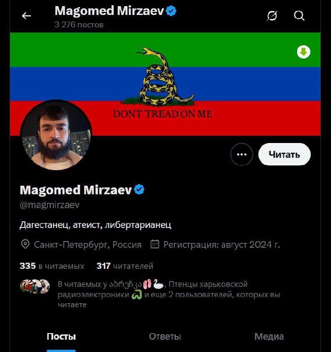Open profile search magnifier icon
Image resolution: width=331 pixels, height=352 pixels.
(x=299, y=16)
